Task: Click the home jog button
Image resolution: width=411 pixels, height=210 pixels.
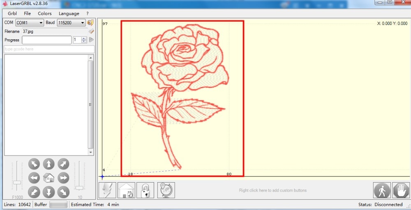Action: (48, 178)
